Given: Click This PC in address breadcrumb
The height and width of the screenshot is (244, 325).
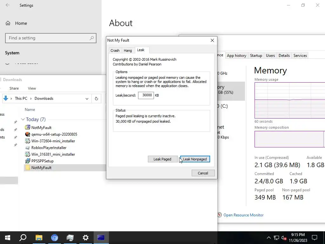Looking at the screenshot, I should click(x=21, y=98).
